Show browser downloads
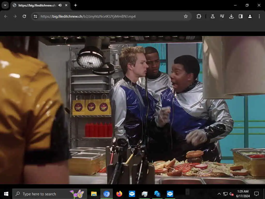265x199 pixels. pos(231,16)
